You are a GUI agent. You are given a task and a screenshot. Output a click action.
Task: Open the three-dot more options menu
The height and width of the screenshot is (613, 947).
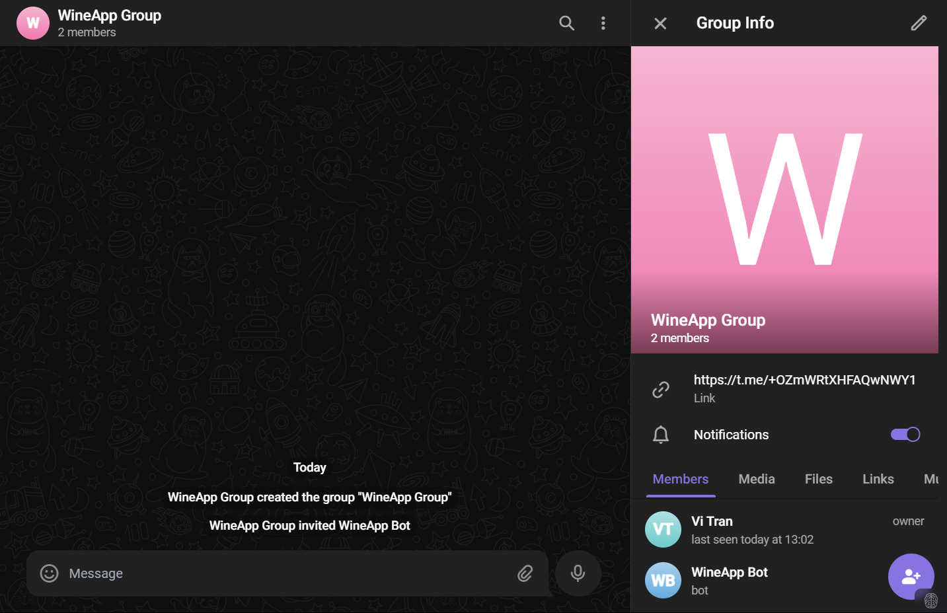tap(603, 23)
